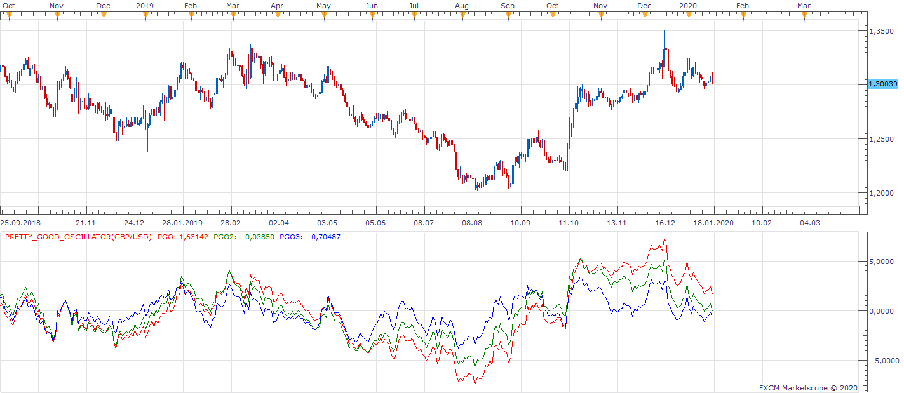Click the 24.12 date label
The height and width of the screenshot is (393, 904).
(134, 223)
